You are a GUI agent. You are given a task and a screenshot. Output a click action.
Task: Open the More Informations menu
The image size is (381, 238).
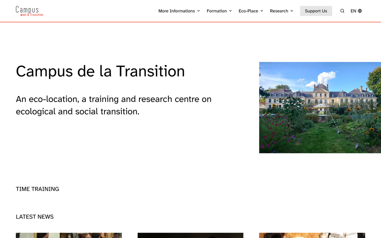click(179, 11)
